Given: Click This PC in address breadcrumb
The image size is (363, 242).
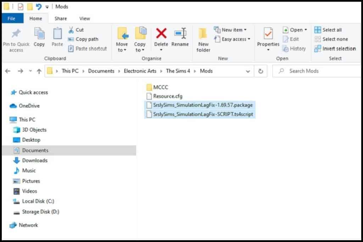Looking at the screenshot, I should pos(70,71).
